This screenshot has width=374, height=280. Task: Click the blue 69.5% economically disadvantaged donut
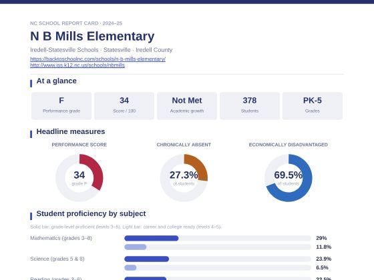coord(289,177)
